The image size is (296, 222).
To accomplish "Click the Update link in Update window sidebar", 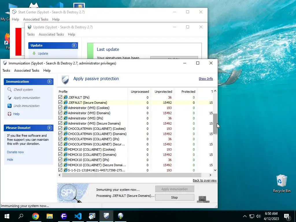I will [x=43, y=53].
